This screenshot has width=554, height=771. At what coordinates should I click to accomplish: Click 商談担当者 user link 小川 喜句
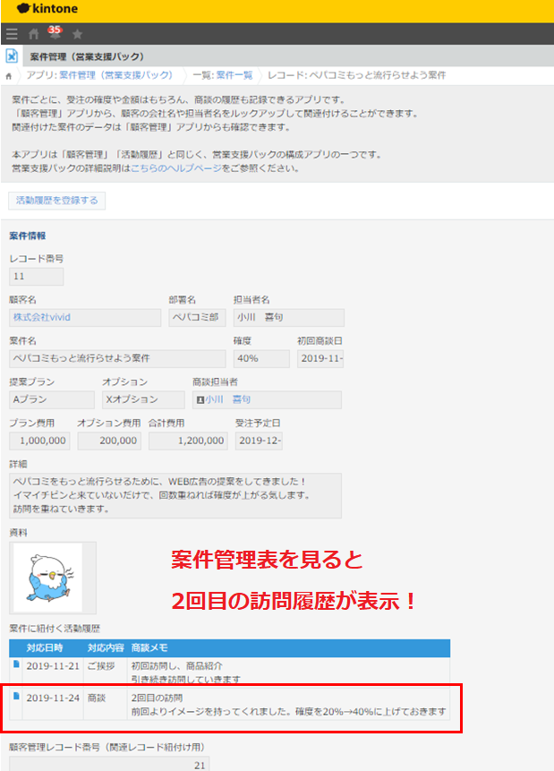(228, 399)
